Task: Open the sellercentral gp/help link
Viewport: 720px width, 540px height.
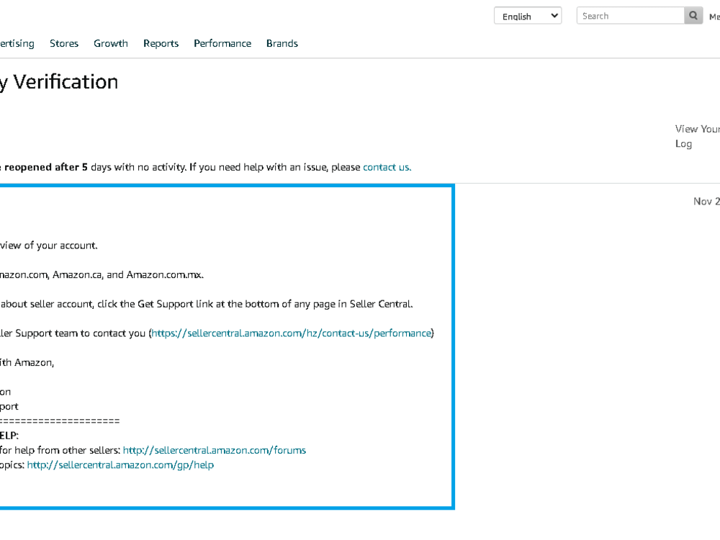Action: pyautogui.click(x=120, y=464)
